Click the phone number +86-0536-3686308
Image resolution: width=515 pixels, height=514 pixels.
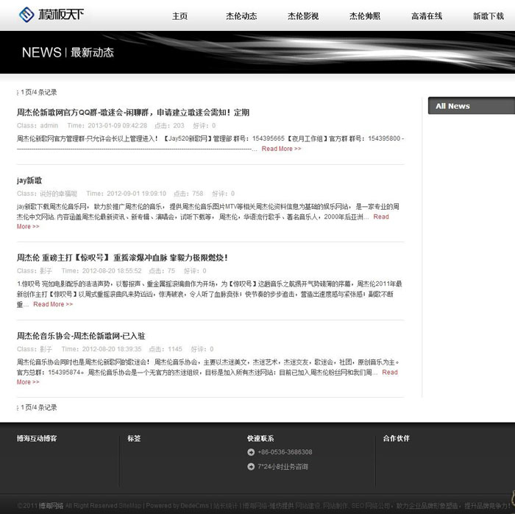pos(285,452)
